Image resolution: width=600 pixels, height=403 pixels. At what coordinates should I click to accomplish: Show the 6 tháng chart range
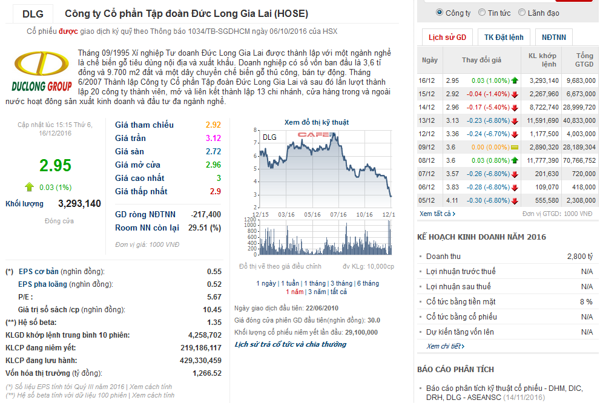click(x=368, y=283)
